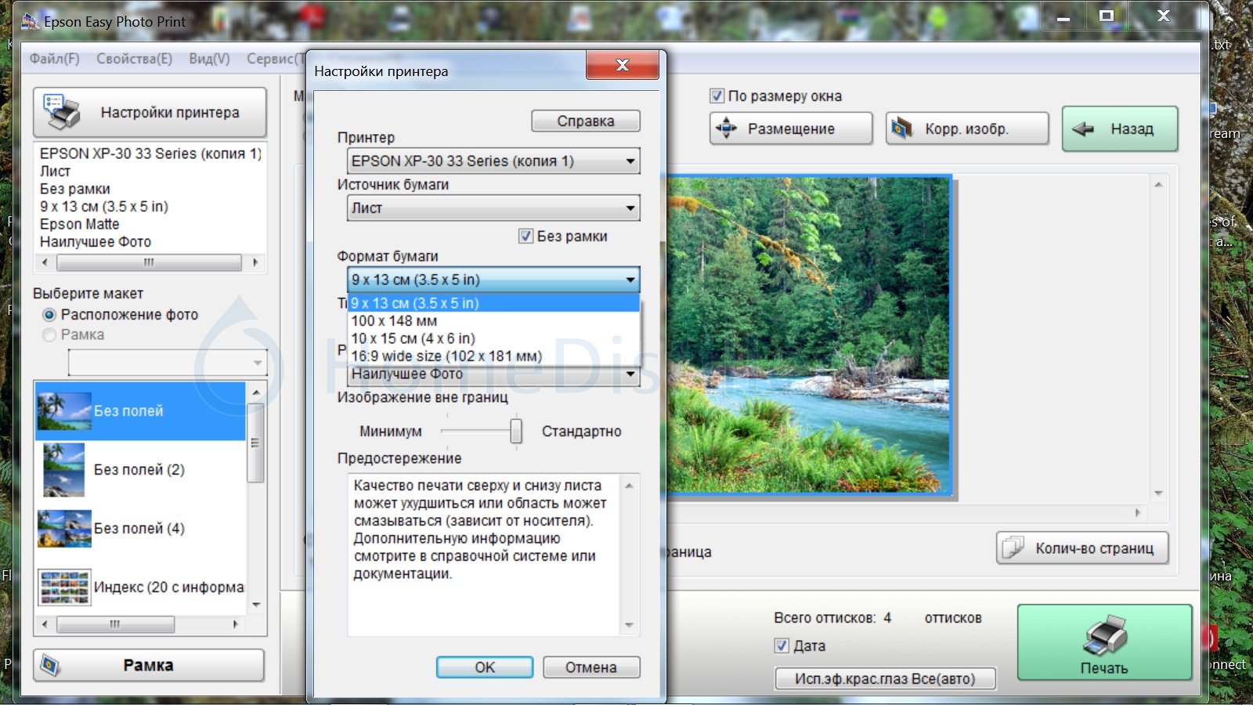1253x705 pixels.
Task: Click the Изображение вне границ slider handle
Action: click(x=516, y=431)
